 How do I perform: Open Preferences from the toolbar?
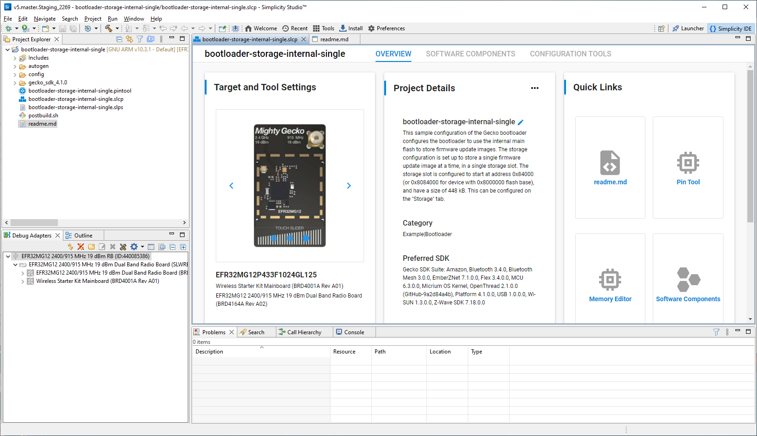coord(386,28)
